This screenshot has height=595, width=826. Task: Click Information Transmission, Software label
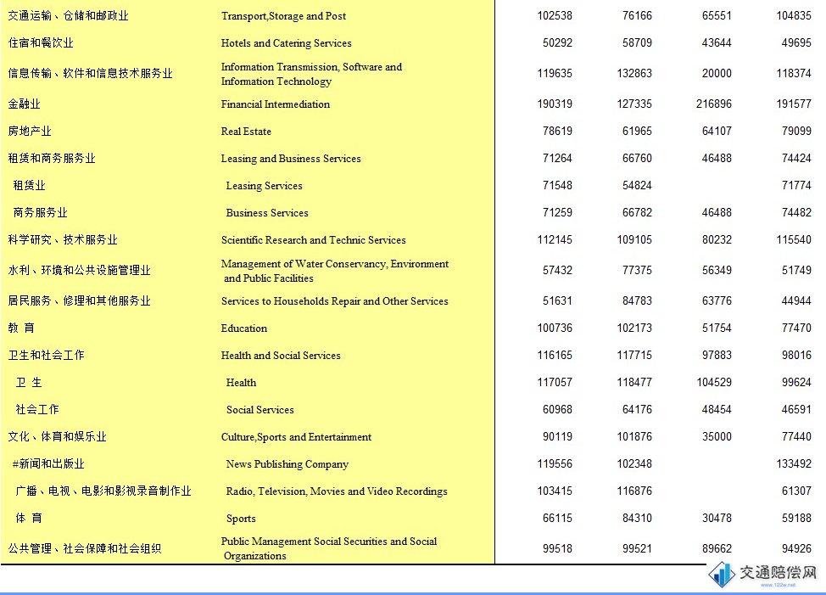pos(311,74)
